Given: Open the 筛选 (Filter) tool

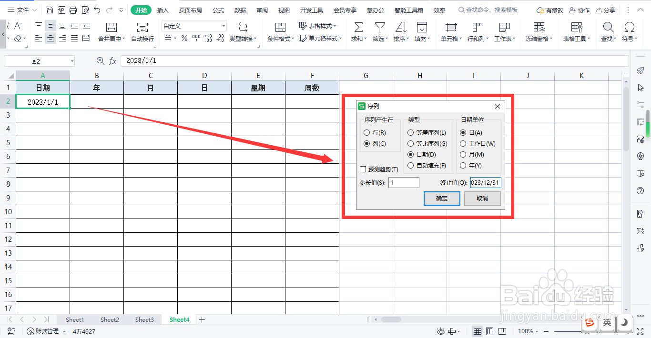Looking at the screenshot, I should (x=380, y=31).
